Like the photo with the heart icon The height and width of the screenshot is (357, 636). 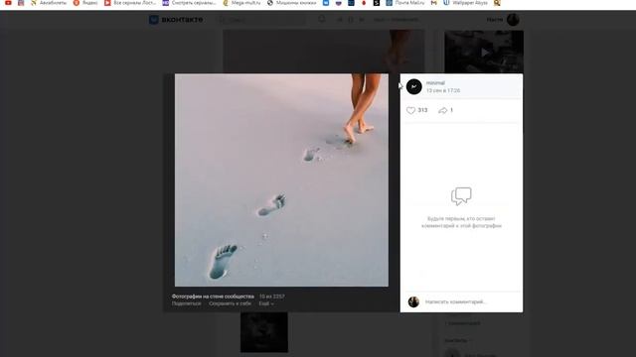(x=410, y=110)
